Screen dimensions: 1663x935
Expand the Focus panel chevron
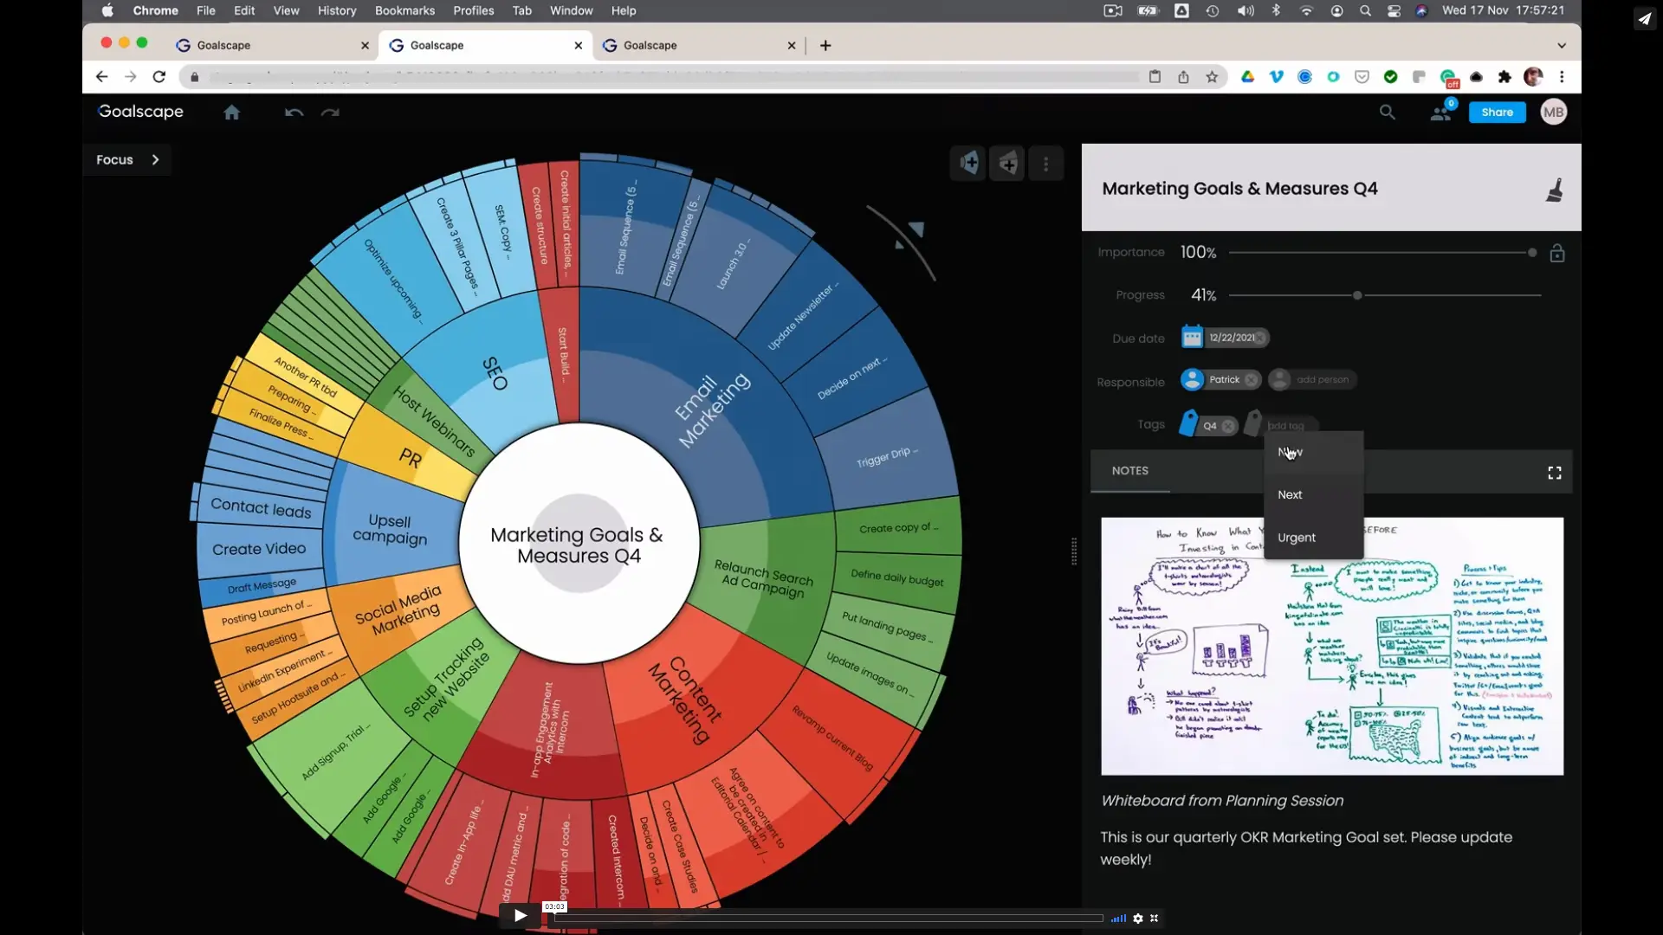(x=155, y=160)
